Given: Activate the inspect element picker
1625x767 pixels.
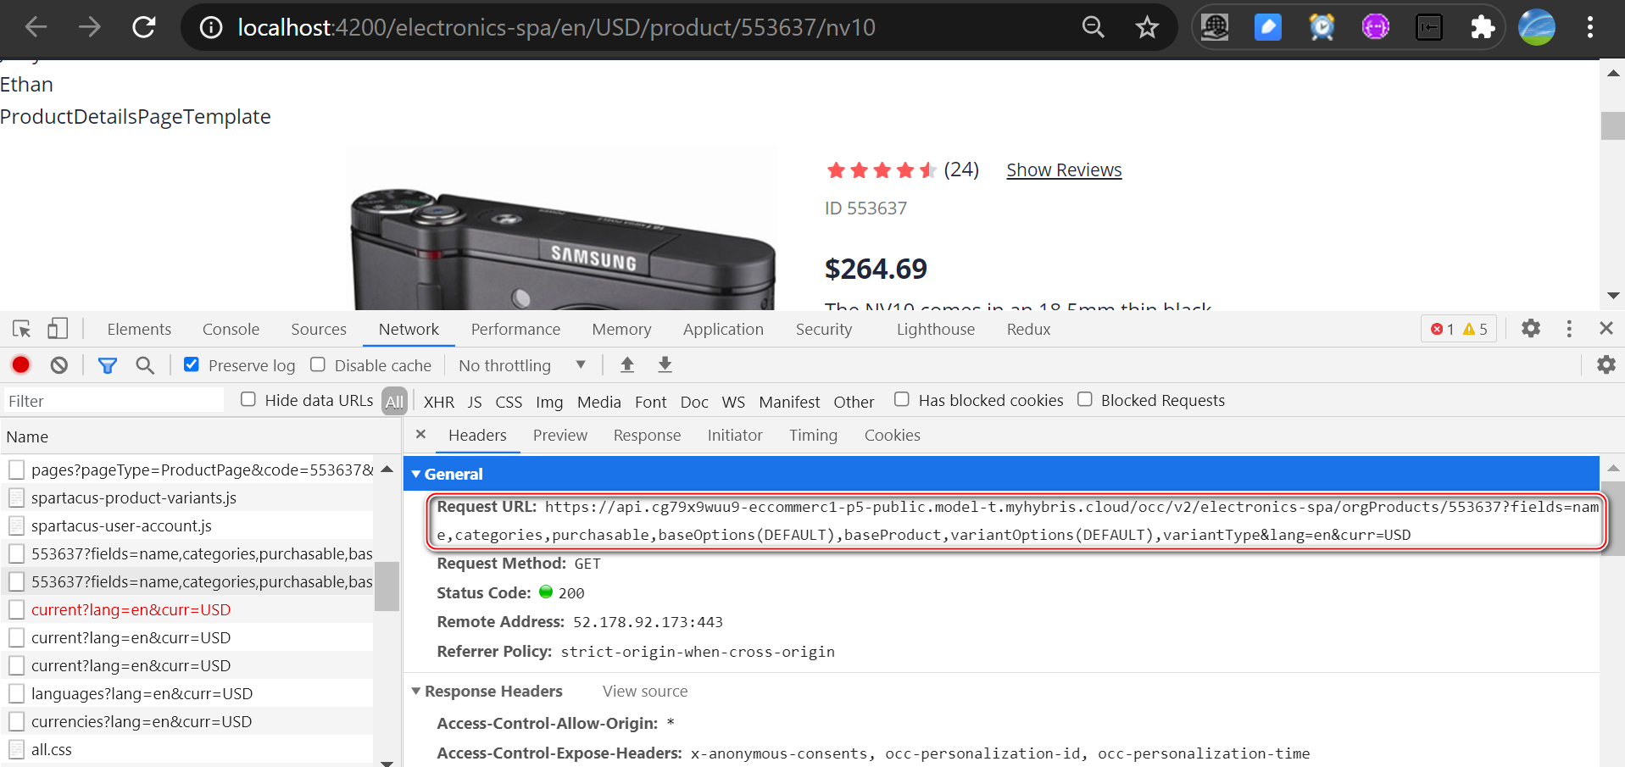Looking at the screenshot, I should click(x=22, y=329).
